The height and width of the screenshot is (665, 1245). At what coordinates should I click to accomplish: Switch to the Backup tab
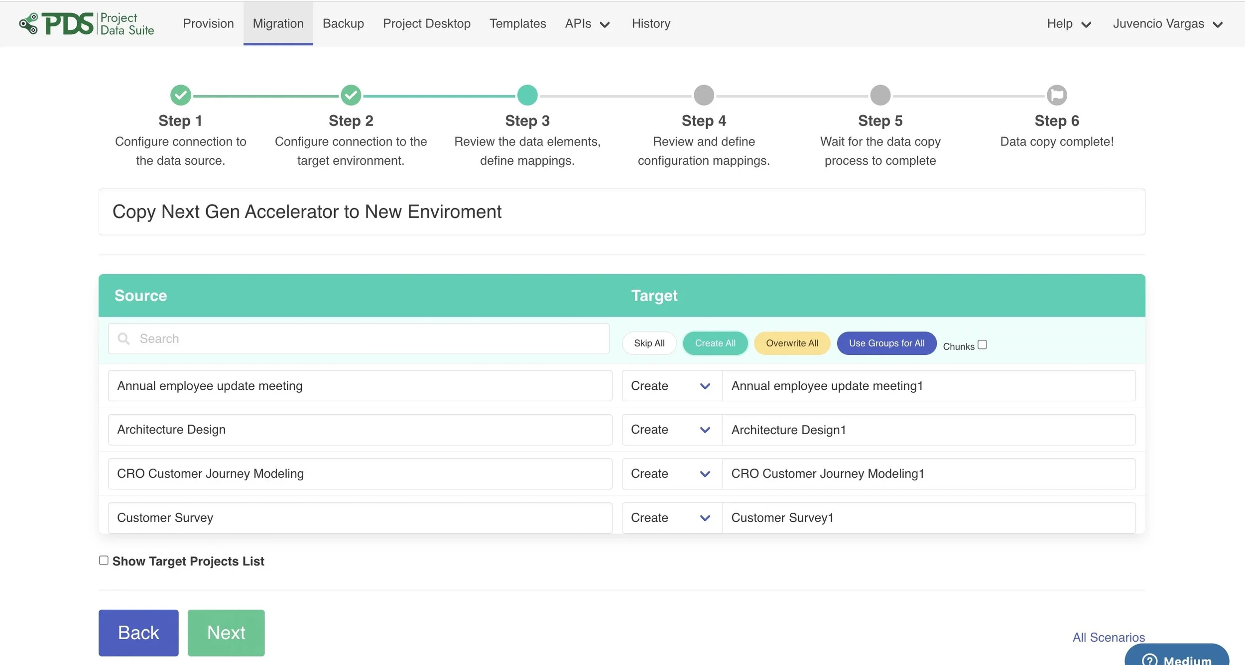(x=343, y=24)
